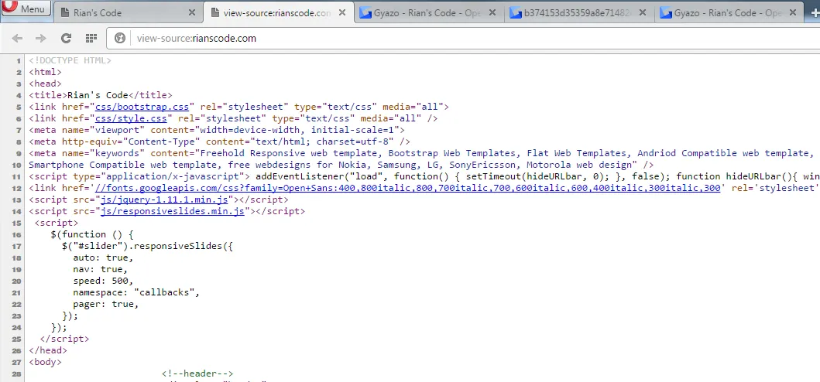This screenshot has width=820, height=382.
Task: Click the <!--header--> comment
Action: pos(197,373)
